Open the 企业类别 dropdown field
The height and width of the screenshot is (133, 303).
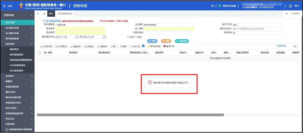pos(169,25)
